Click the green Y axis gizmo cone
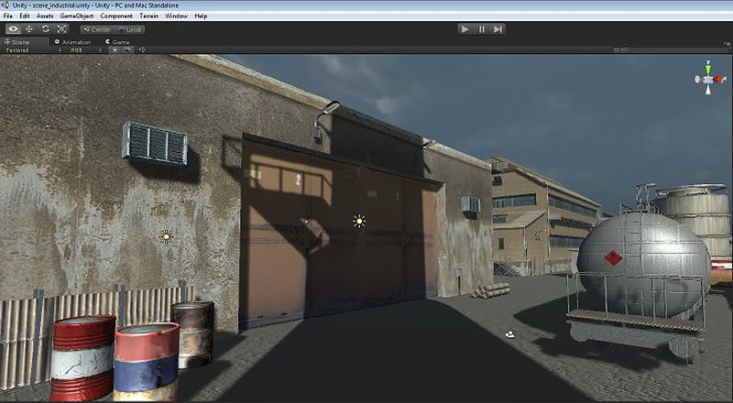733x403 pixels. coord(708,69)
